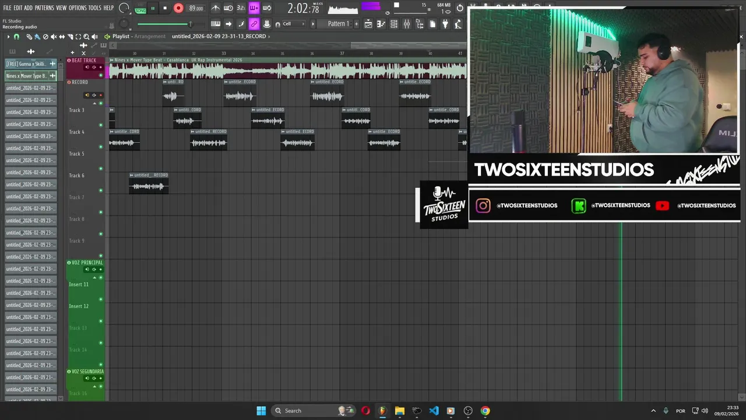Expand the untitled RECORD clip breadcrumb arrow
Screen dimensions: 746x420
point(270,36)
